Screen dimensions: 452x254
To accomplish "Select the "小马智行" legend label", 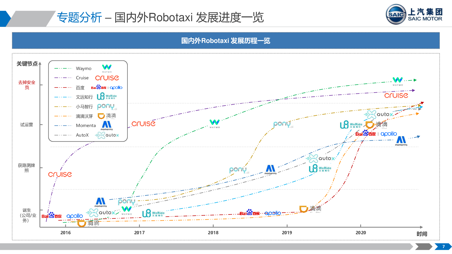I will pos(84,107).
